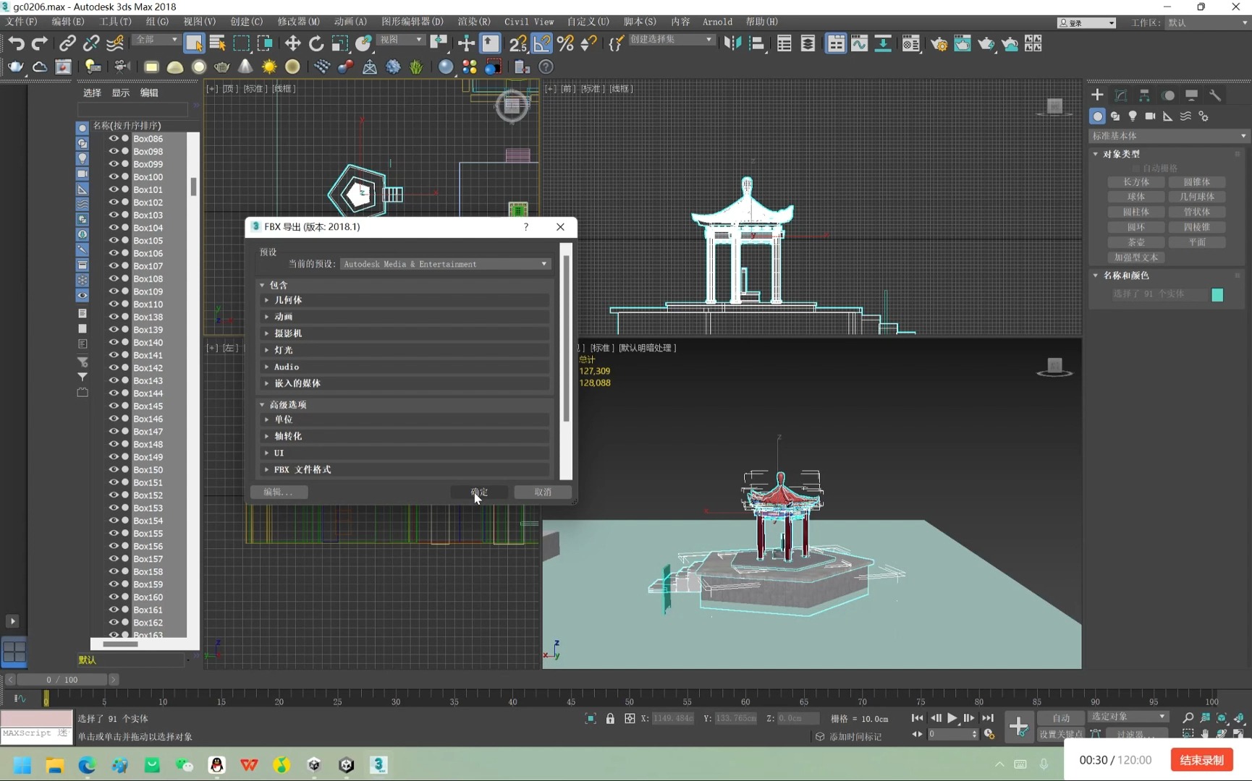Open the Arnold menu
The image size is (1252, 781).
(x=717, y=22)
